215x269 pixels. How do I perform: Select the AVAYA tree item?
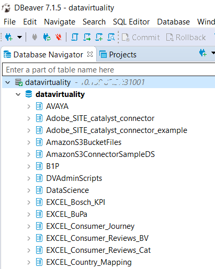tap(57, 106)
